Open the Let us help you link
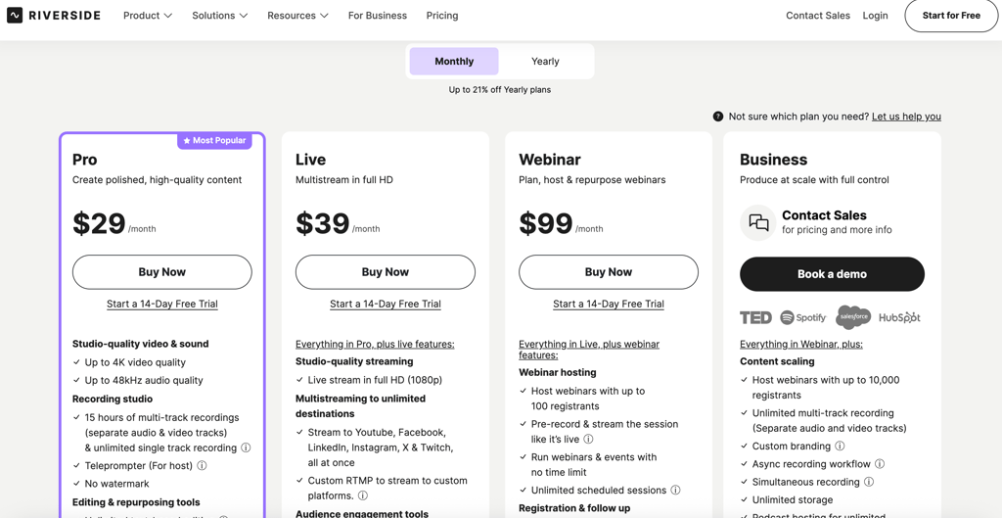Viewport: 1002px width, 518px height. click(906, 117)
